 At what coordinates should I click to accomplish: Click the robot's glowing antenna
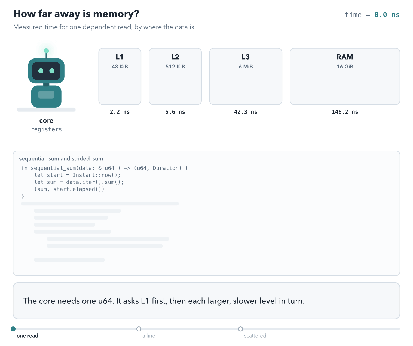(x=46, y=51)
